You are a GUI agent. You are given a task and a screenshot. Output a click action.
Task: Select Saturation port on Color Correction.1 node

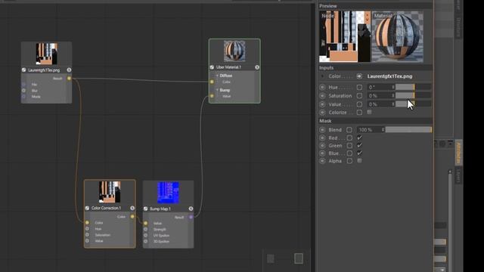click(87, 235)
